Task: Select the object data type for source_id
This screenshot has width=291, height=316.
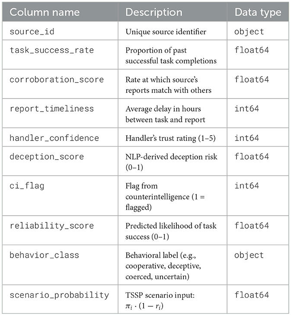Action: 249,32
